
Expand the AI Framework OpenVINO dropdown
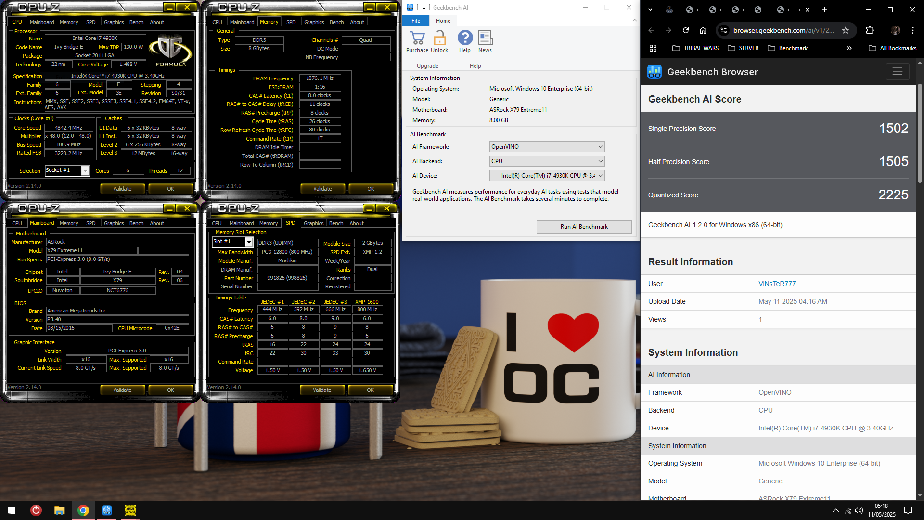(x=547, y=147)
